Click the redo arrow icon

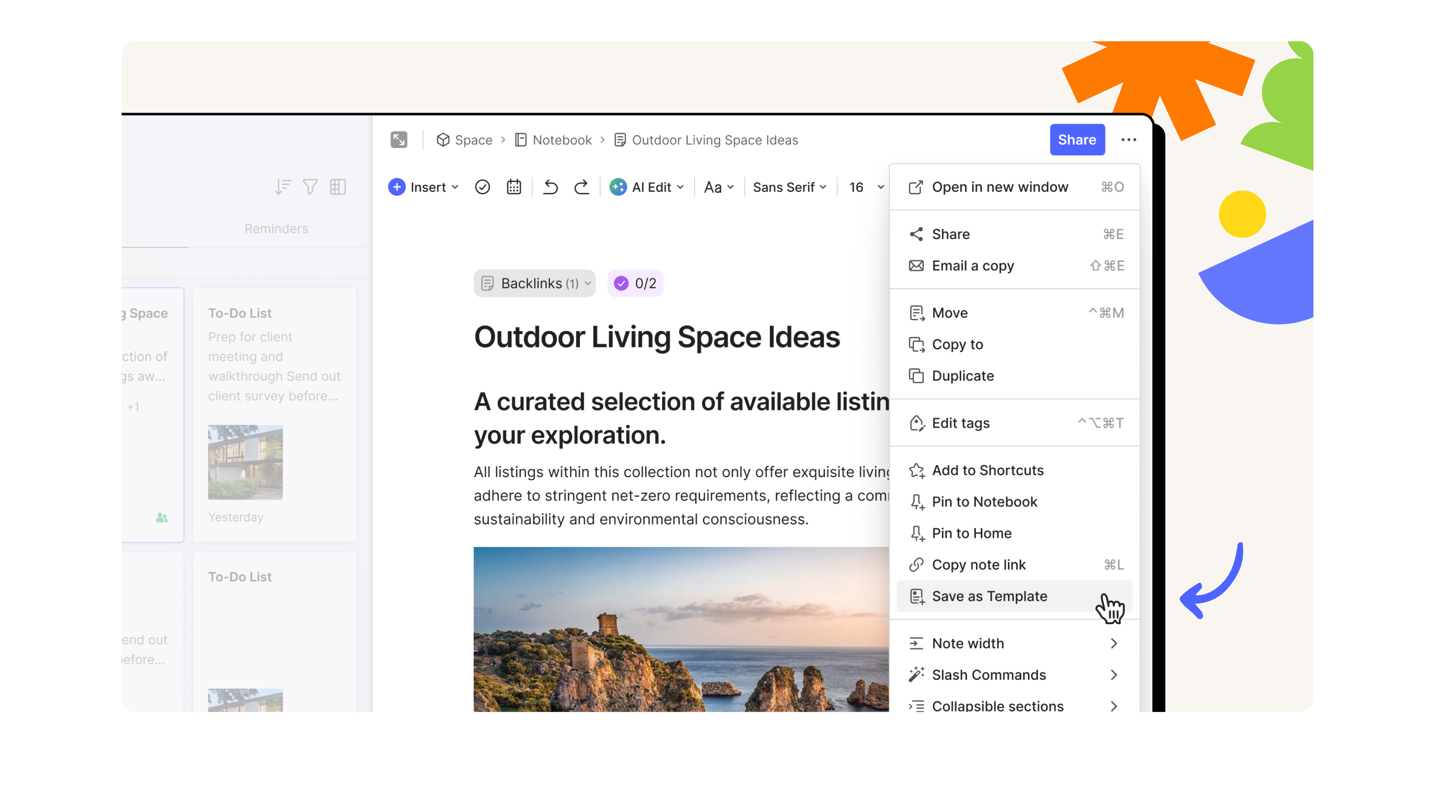[581, 187]
